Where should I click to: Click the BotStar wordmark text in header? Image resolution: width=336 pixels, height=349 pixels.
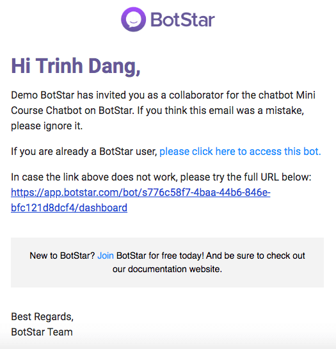click(182, 20)
